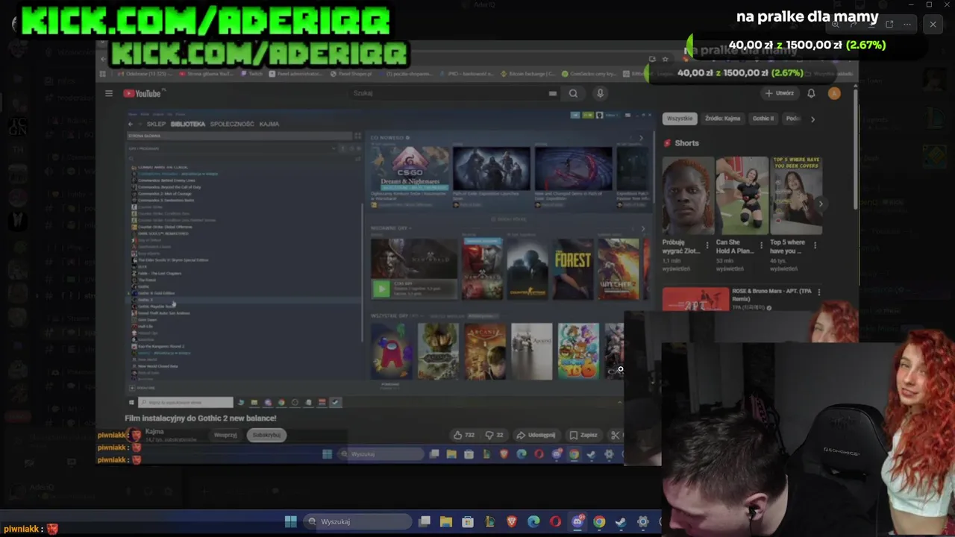The image size is (955, 537).
Task: Open League of Legends from the taskbar
Action: pyautogui.click(x=489, y=521)
